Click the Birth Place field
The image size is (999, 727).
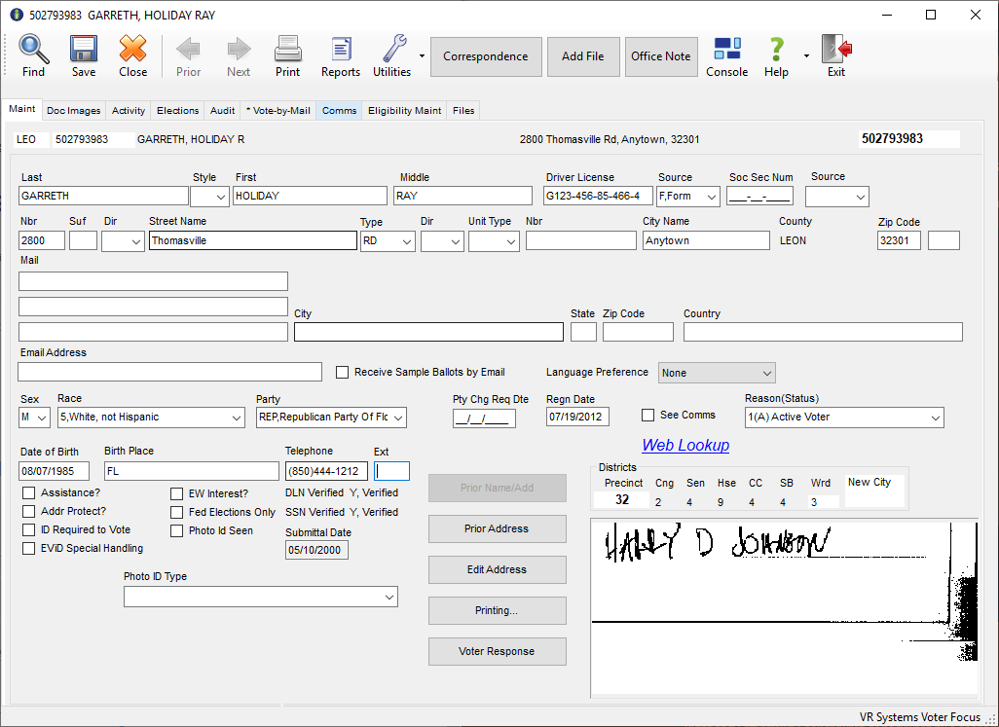[192, 471]
